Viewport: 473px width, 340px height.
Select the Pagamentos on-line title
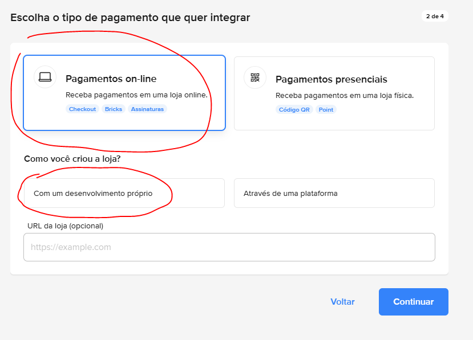coord(111,79)
